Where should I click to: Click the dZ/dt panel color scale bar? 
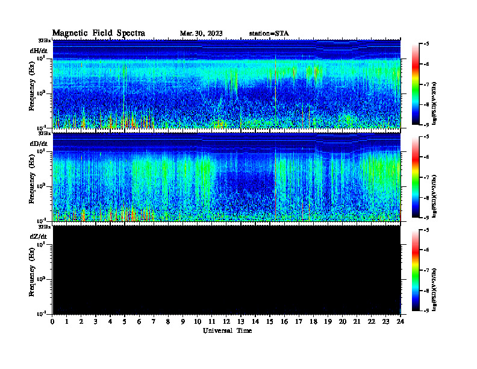pyautogui.click(x=416, y=270)
